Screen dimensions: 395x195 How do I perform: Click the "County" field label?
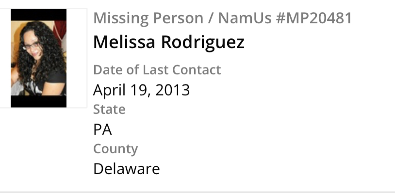115,149
